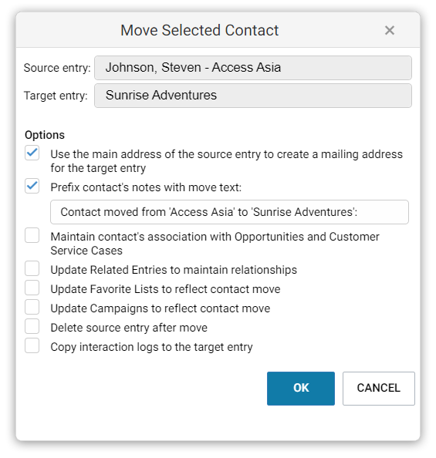Select the Source entry field showing Johnson, Steven
Viewport: 436px width, 458px height.
[253, 68]
